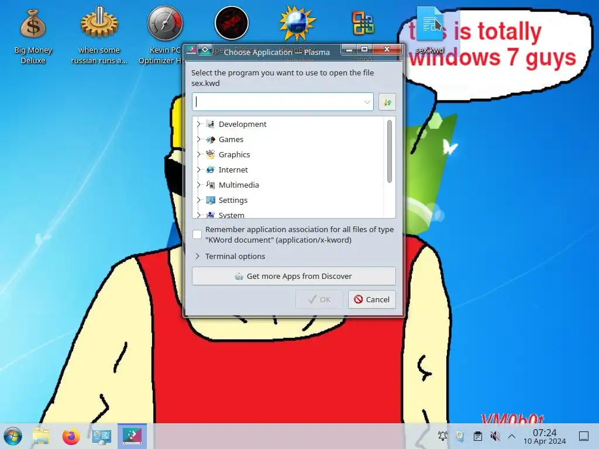Expand the Graphics category
Viewport: 599px width, 449px height.
[198, 154]
